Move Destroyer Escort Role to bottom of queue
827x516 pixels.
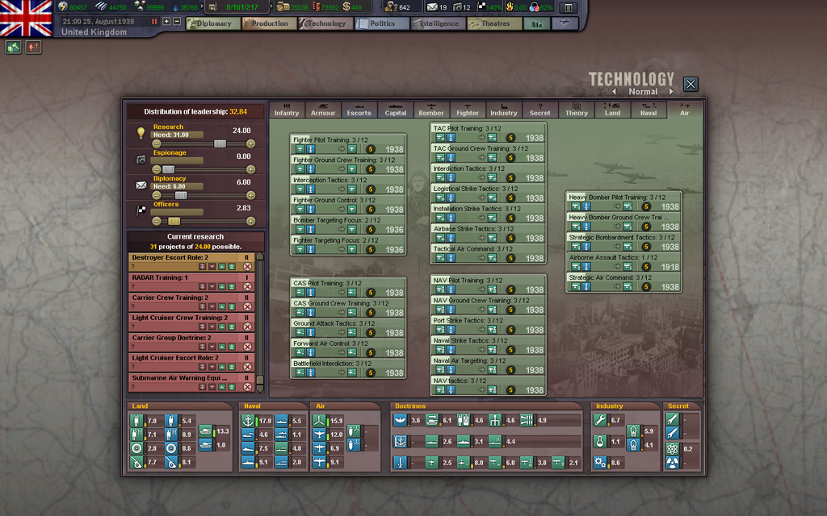[202, 267]
